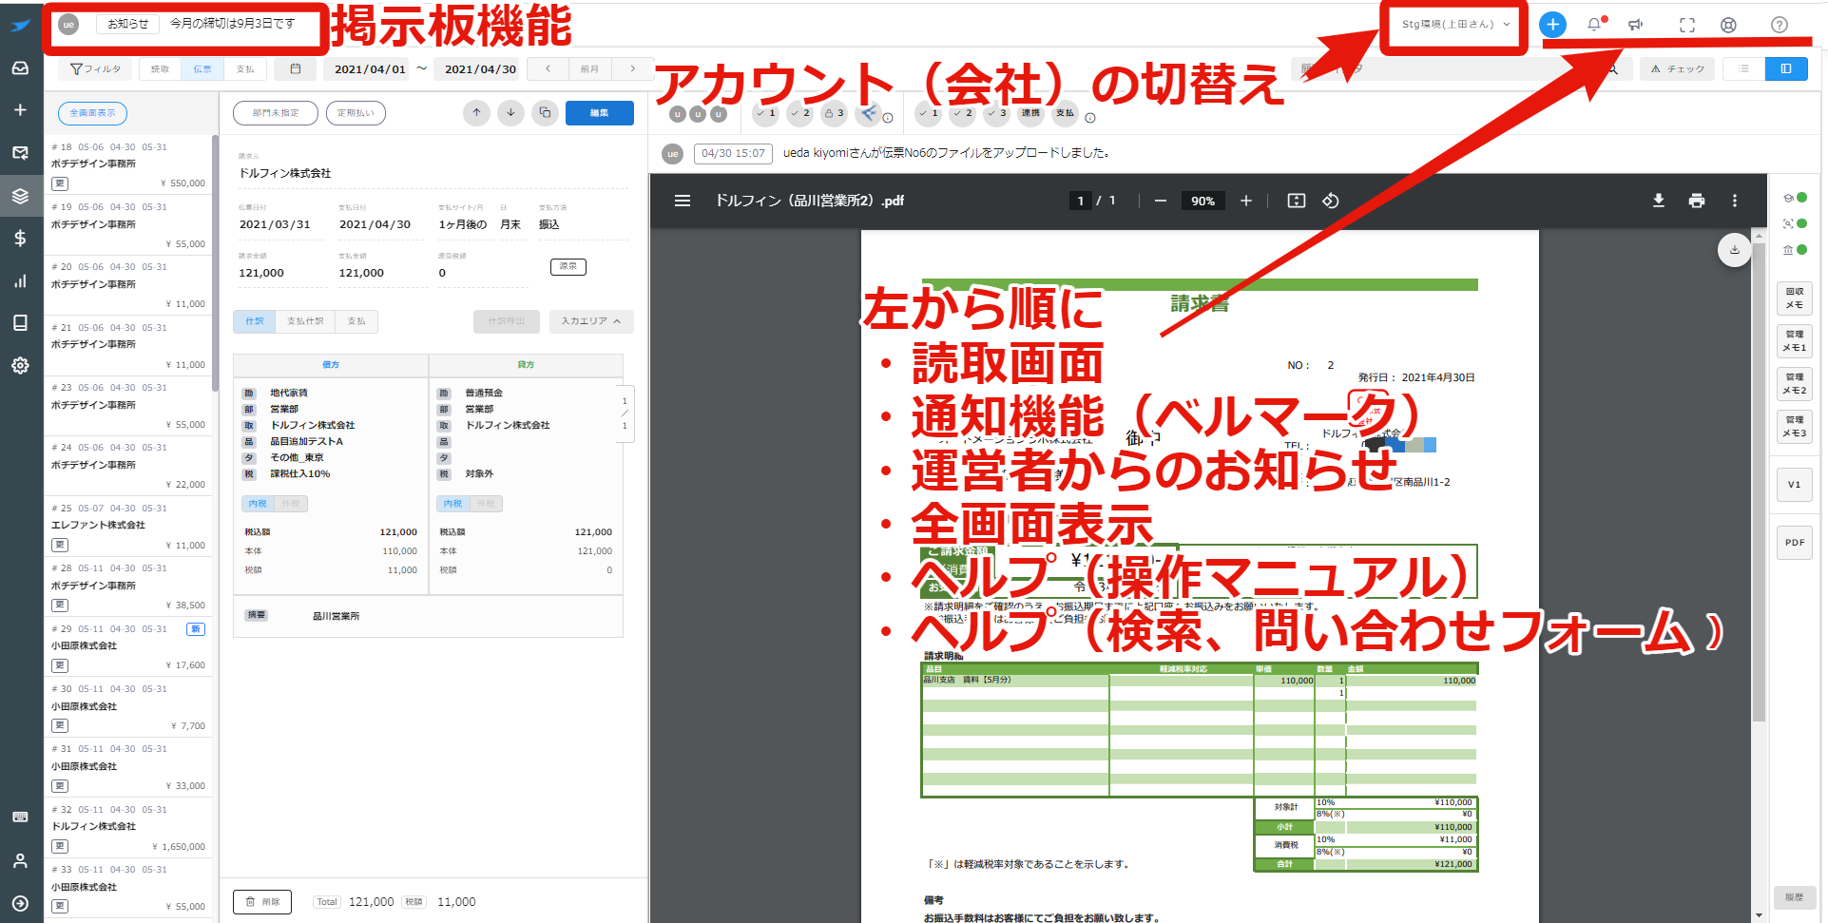The height and width of the screenshot is (923, 1828).
Task: Open the user profile icon in sidebar
Action: click(20, 860)
